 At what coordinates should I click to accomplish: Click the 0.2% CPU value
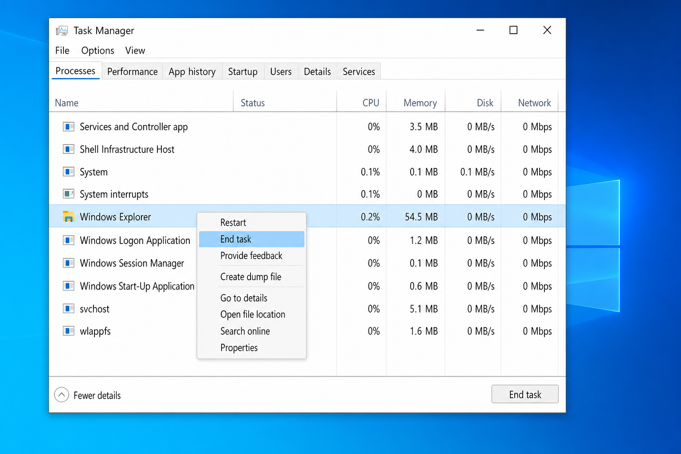[370, 217]
